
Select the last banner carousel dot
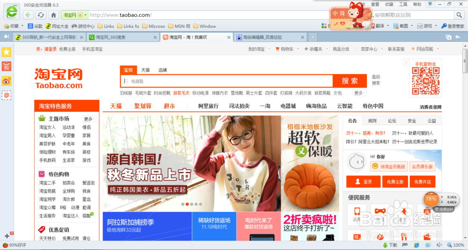[201, 204]
